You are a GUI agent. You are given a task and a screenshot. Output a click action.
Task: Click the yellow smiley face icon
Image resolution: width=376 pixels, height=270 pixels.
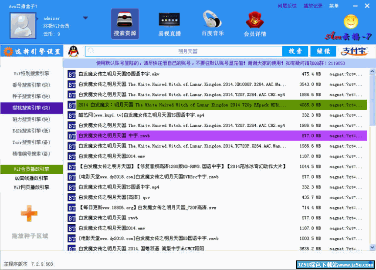click(351, 22)
